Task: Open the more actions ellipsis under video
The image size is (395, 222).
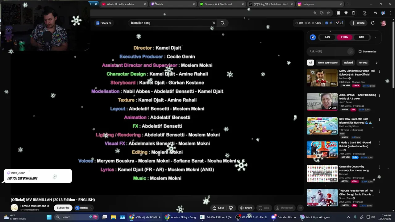Action: [x=300, y=208]
